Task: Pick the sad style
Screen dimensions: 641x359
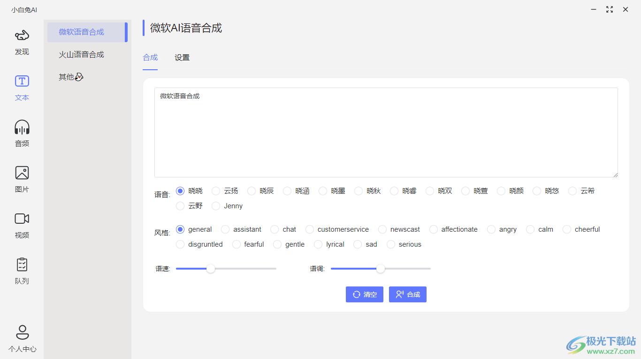Action: click(358, 244)
